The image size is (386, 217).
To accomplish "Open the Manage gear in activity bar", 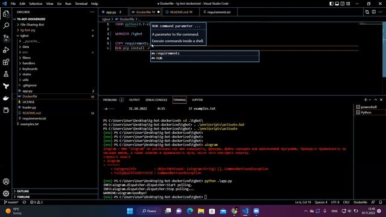I will [x=6, y=193].
